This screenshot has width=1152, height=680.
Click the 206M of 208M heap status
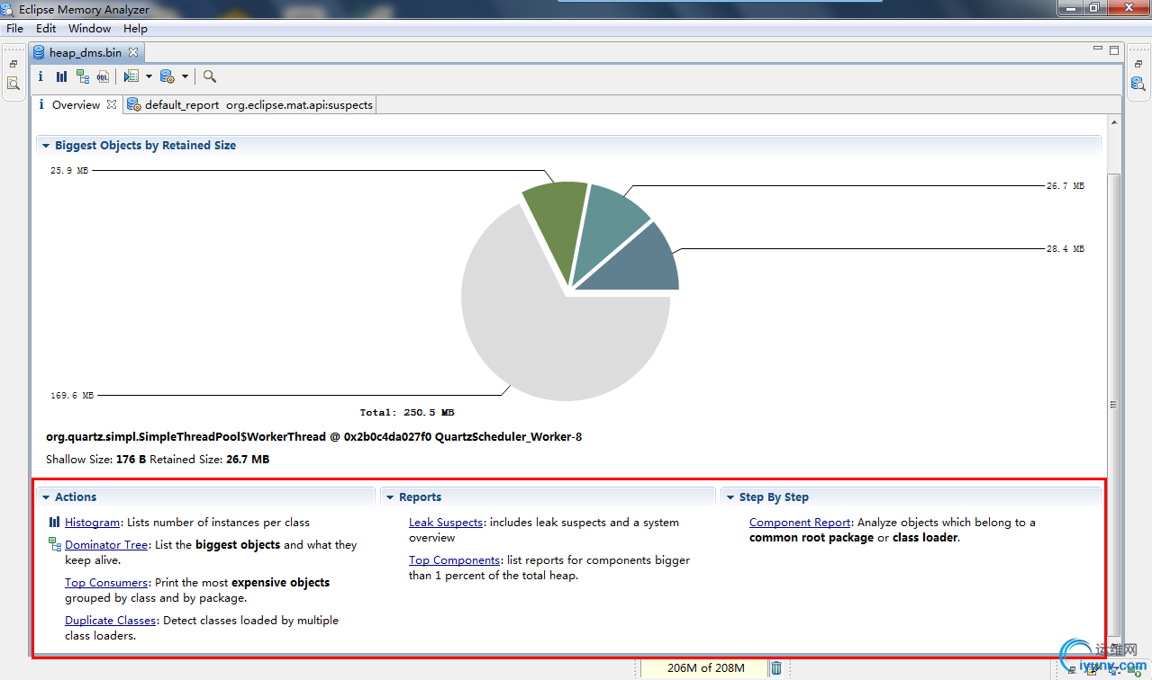pos(703,667)
